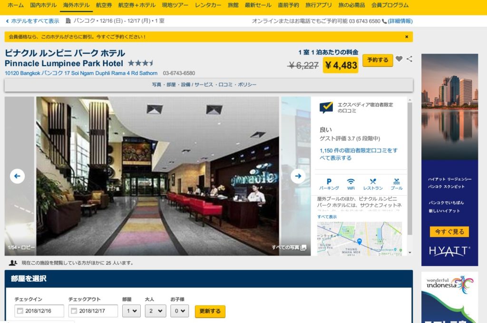Click the check-out calendar icon
487x323 pixels.
tap(74, 311)
